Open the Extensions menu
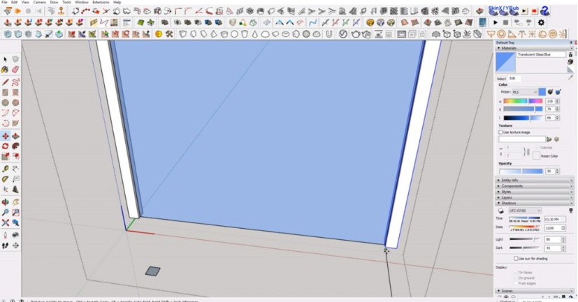This screenshot has width=578, height=302. (101, 2)
